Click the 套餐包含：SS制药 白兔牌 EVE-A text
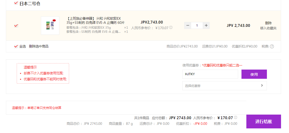Viewport: 289px width, 133px height. pyautogui.click(x=94, y=32)
